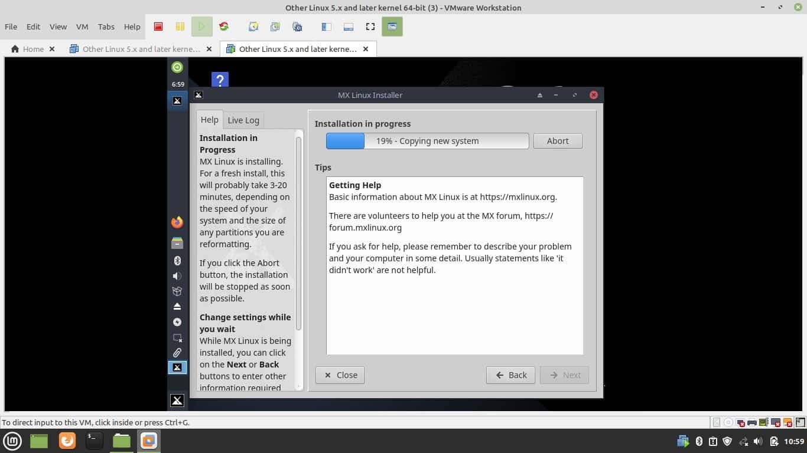This screenshot has height=453, width=807.
Task: Launch Firefox from the MX Linux panel
Action: click(177, 222)
